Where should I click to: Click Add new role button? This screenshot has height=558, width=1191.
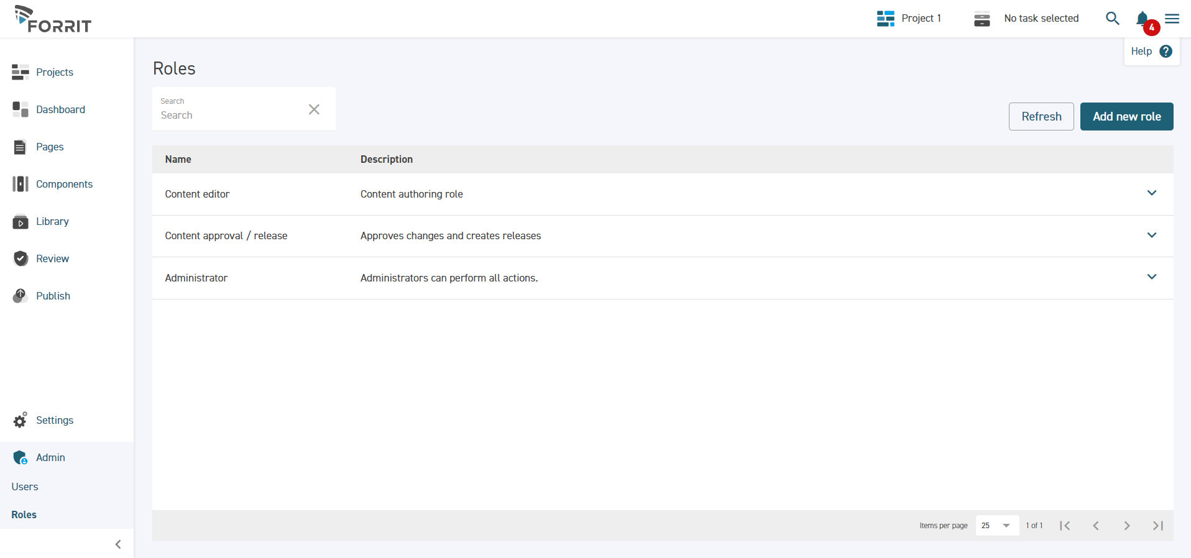point(1126,116)
